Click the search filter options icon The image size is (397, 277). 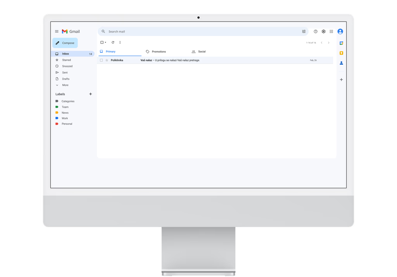coord(304,31)
